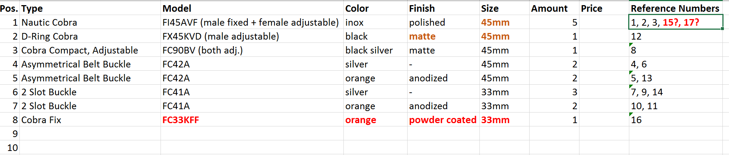Image resolution: width=729 pixels, height=155 pixels.
Task: Select the D-Ring Cobra cell
Action: pyautogui.click(x=90, y=36)
